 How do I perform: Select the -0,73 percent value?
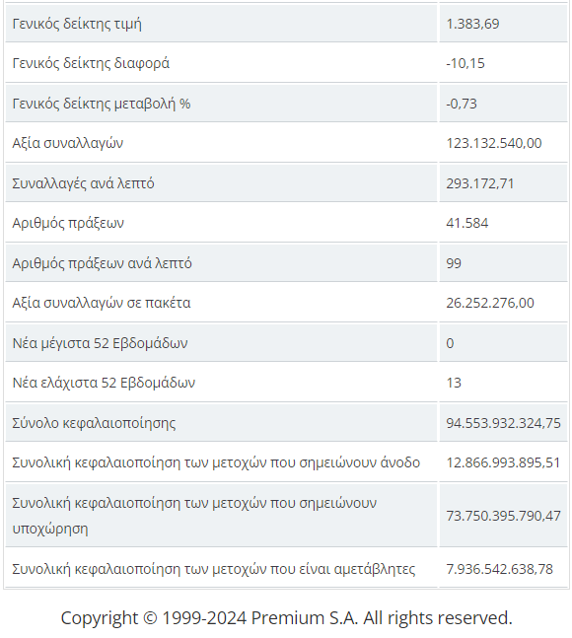click(x=462, y=104)
